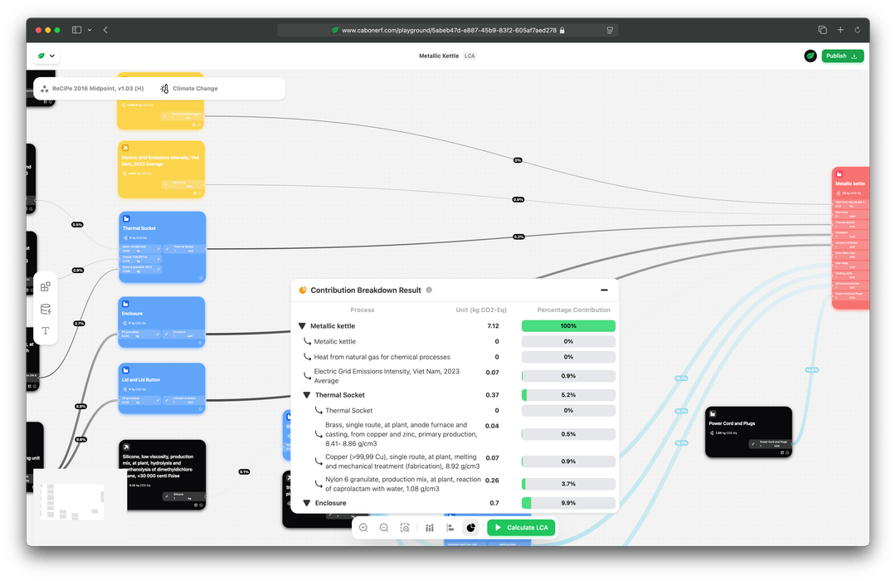896x581 pixels.
Task: Click the Brass, single route process row
Action: (456, 434)
